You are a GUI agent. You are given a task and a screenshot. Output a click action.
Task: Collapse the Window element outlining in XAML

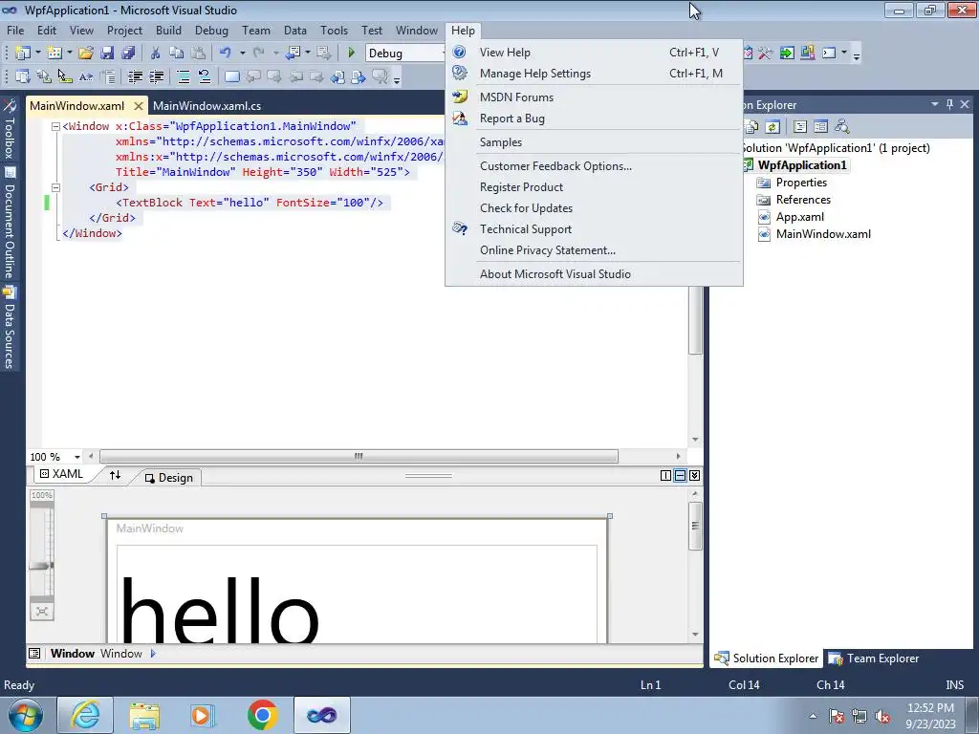click(55, 126)
